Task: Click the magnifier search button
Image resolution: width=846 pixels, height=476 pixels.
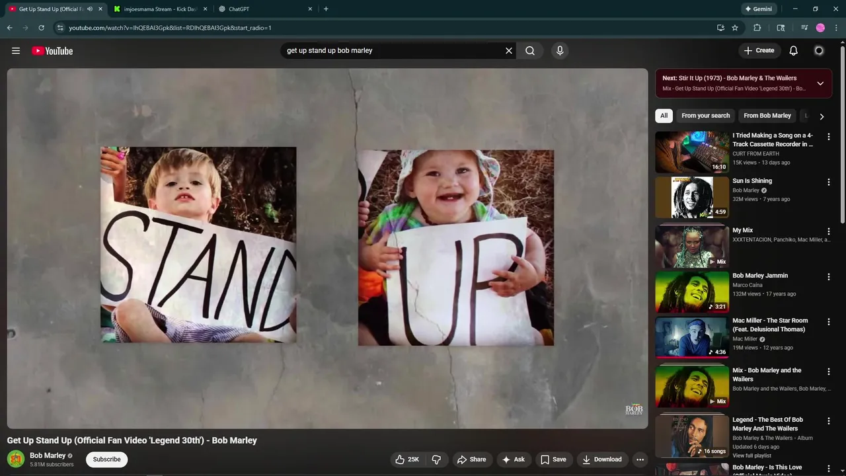Action: point(530,50)
